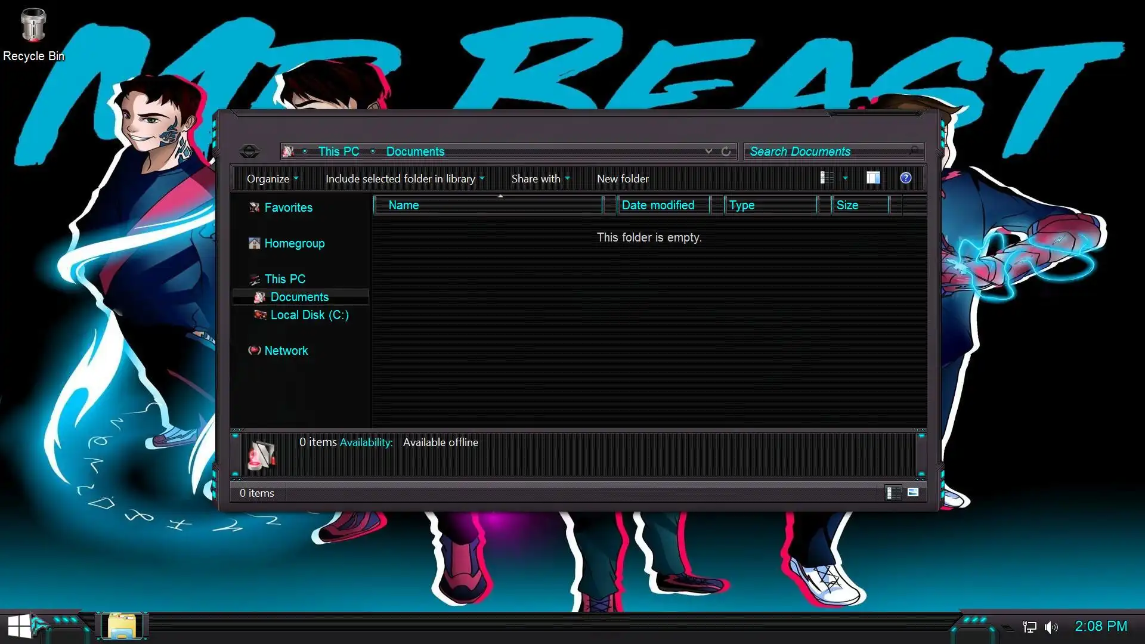Show the preview pane
Image resolution: width=1145 pixels, height=644 pixels.
pos(873,178)
